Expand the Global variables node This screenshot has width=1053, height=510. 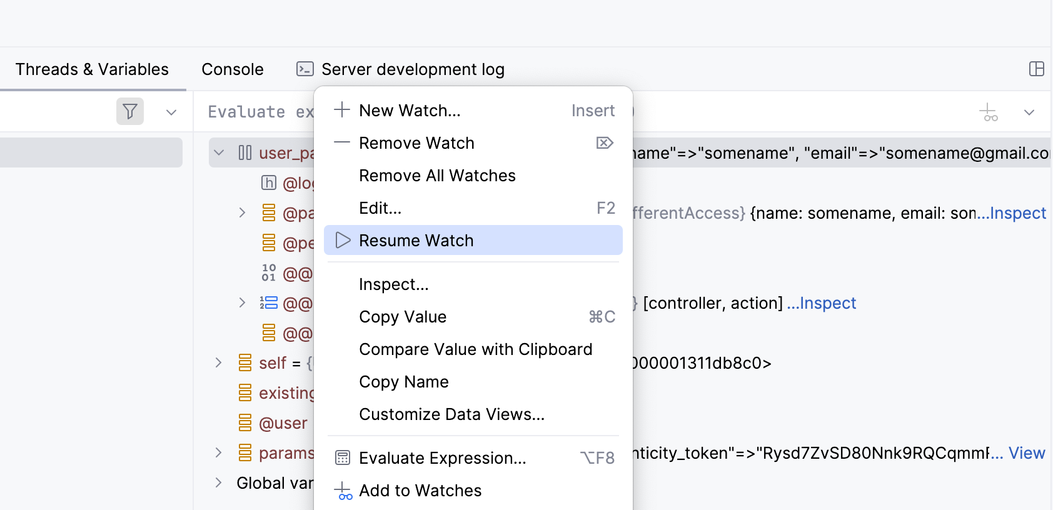(219, 482)
